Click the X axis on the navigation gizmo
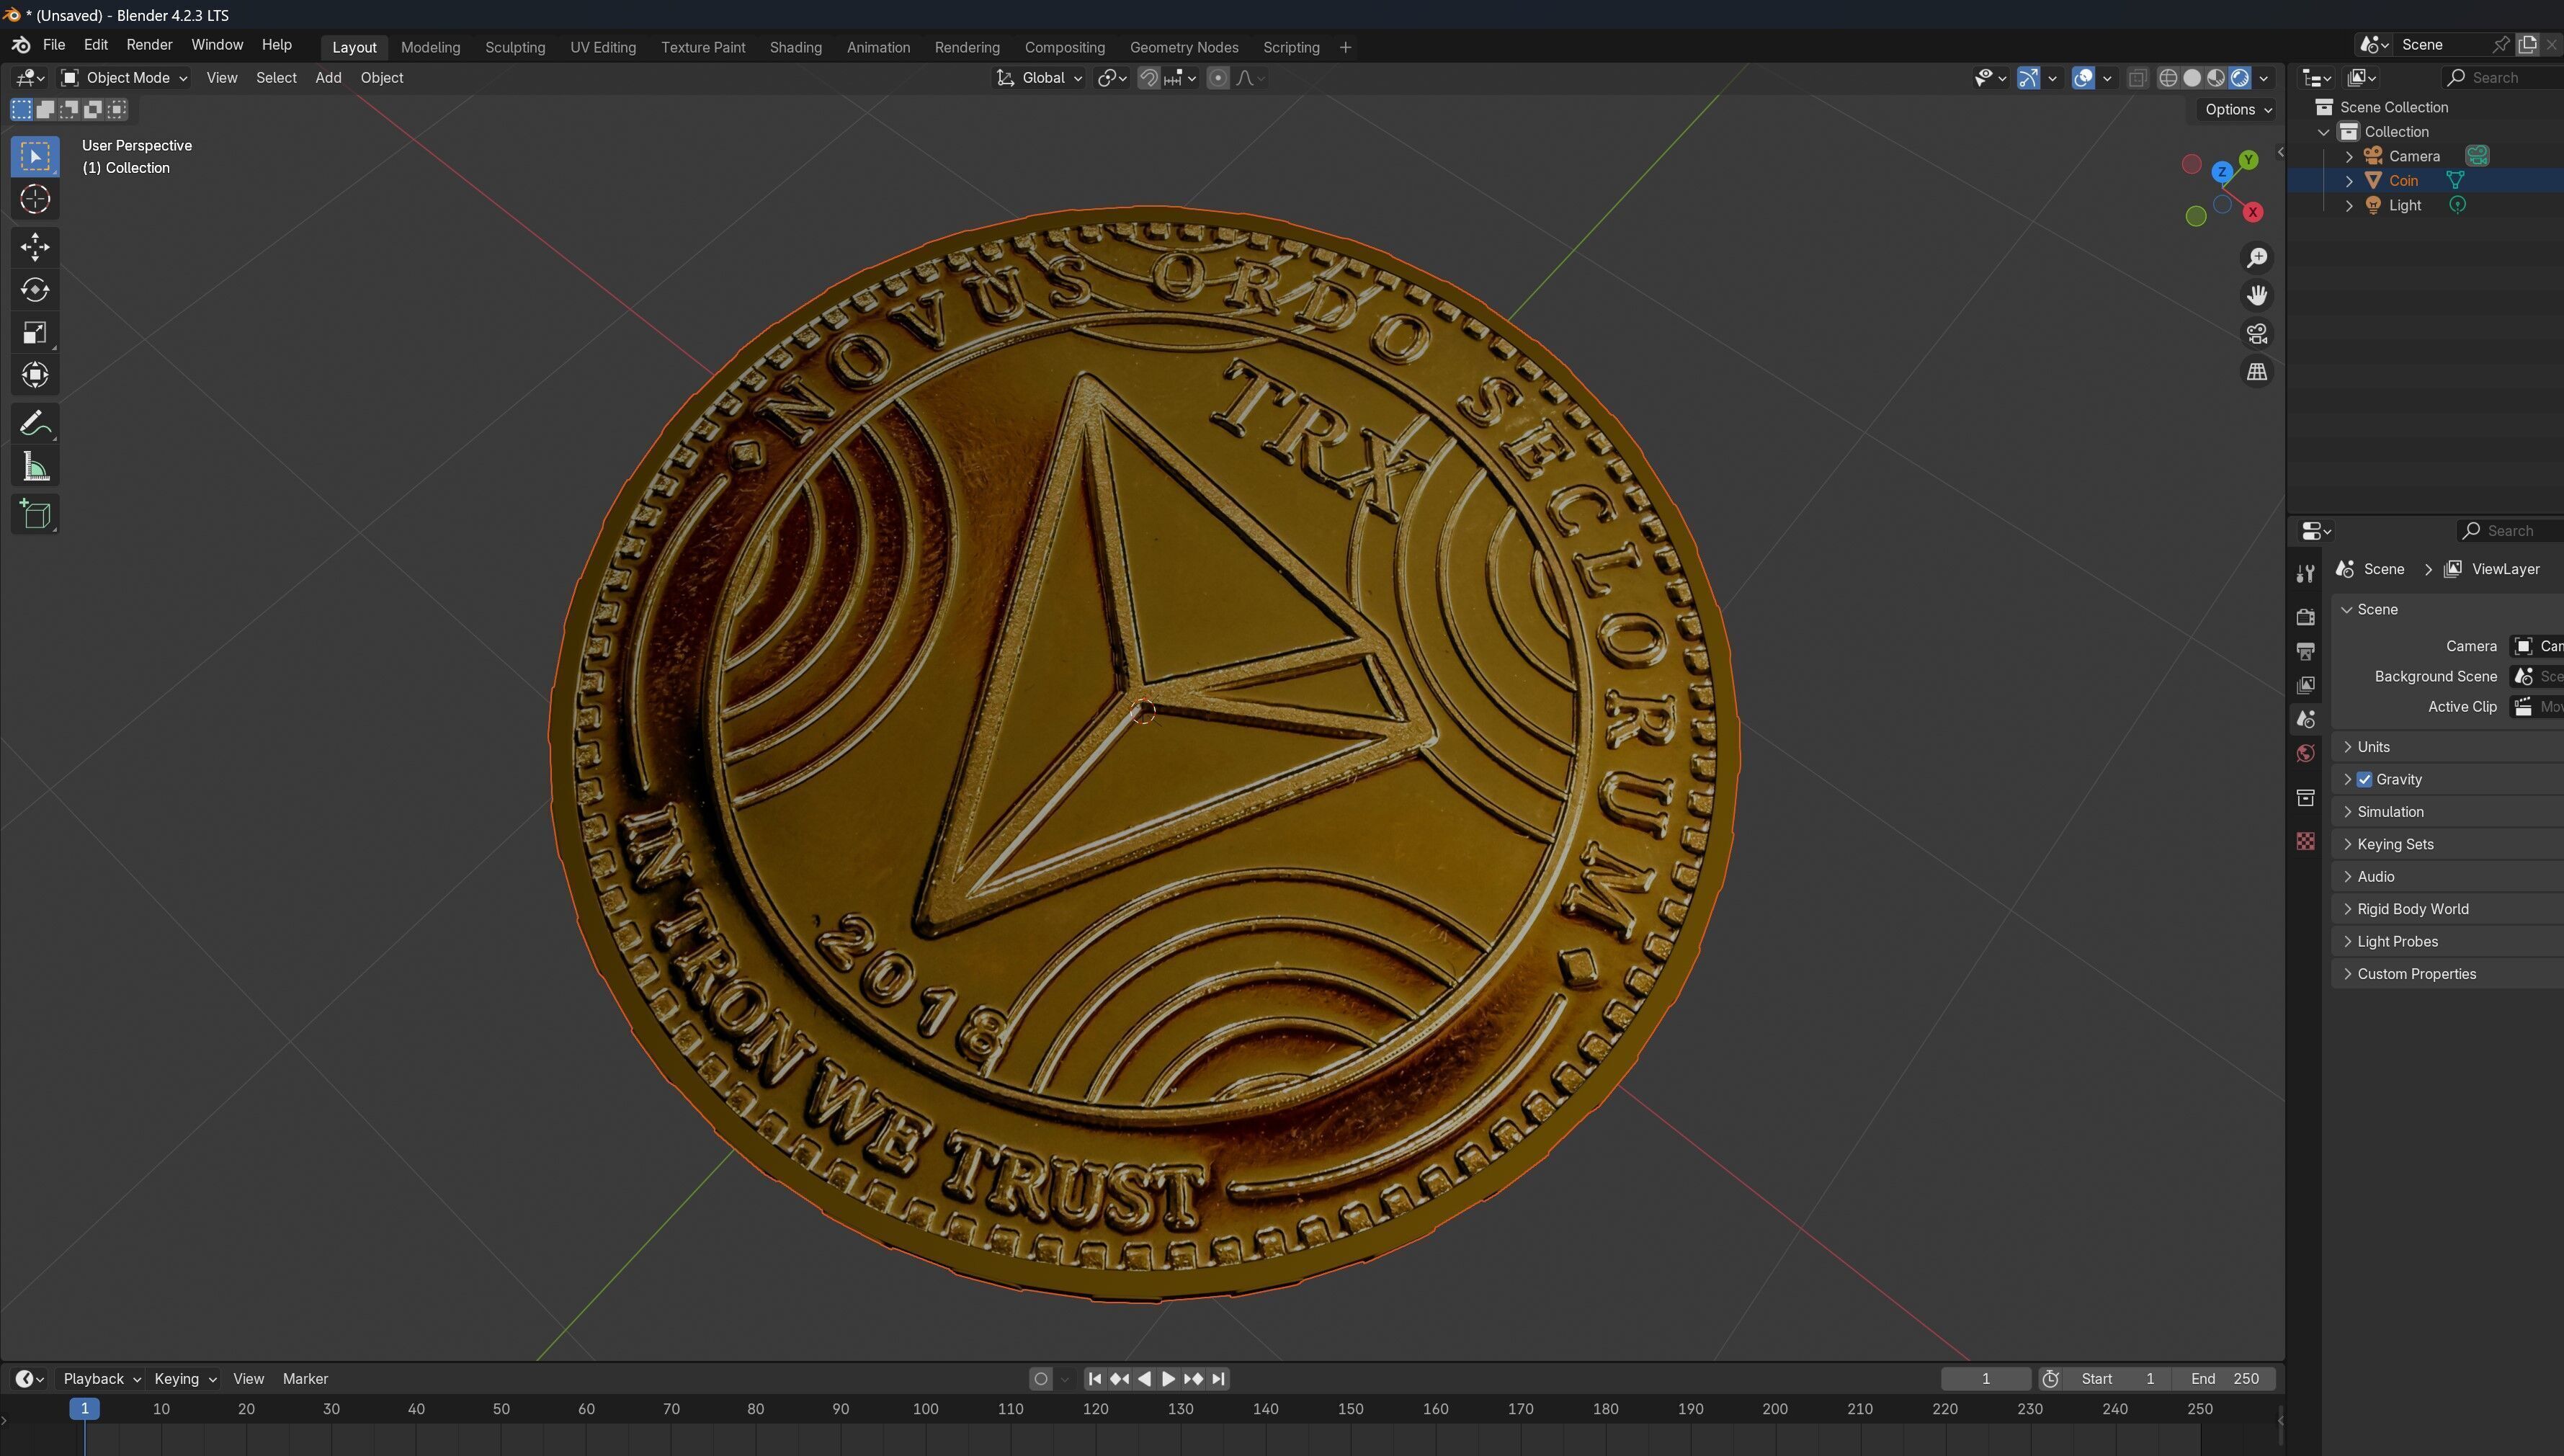This screenshot has width=2564, height=1456. (2253, 212)
